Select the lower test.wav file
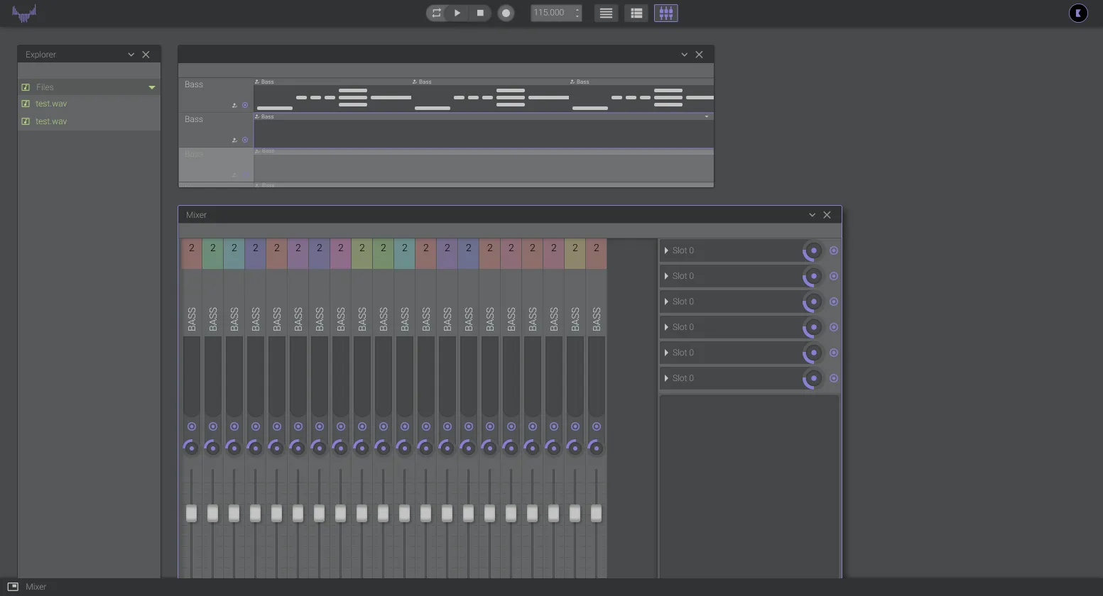1103x596 pixels. (51, 121)
